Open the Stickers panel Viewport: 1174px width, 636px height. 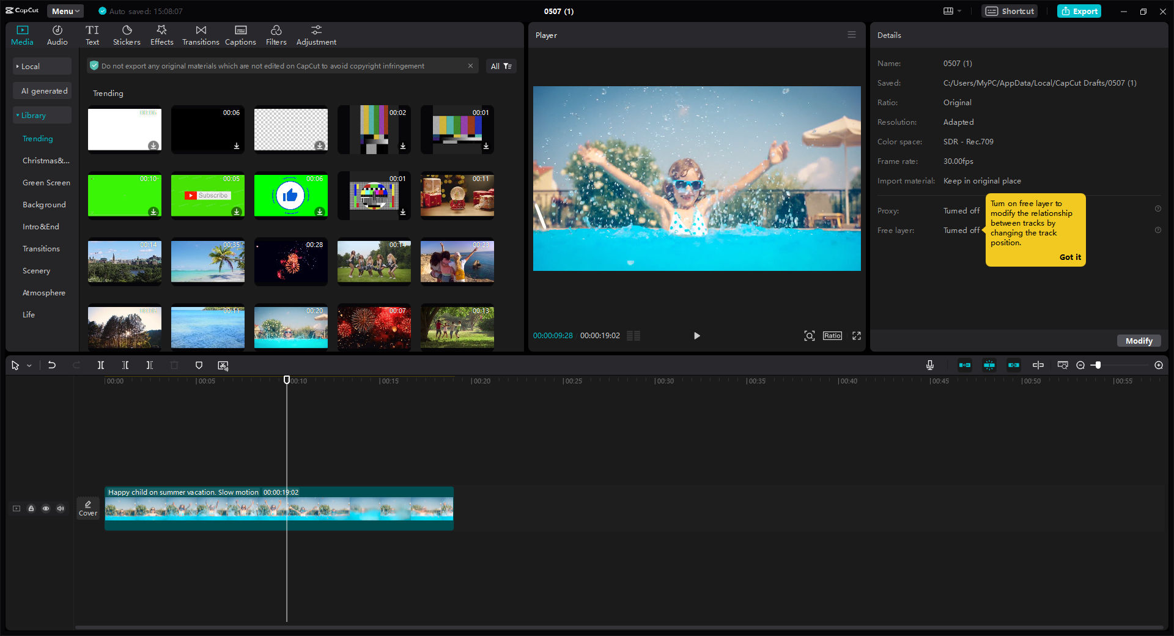click(x=127, y=34)
